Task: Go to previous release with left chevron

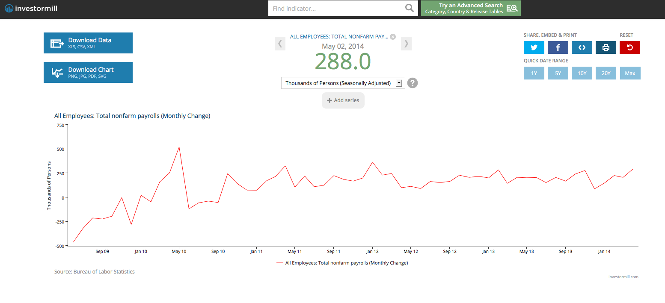Action: 280,43
